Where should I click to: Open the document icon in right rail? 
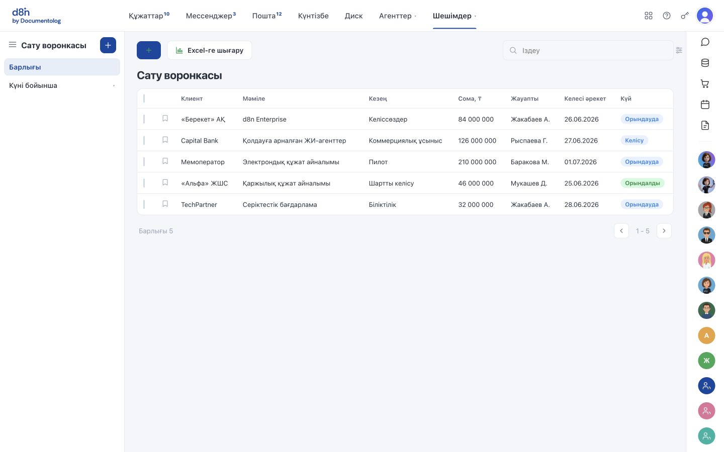point(705,126)
